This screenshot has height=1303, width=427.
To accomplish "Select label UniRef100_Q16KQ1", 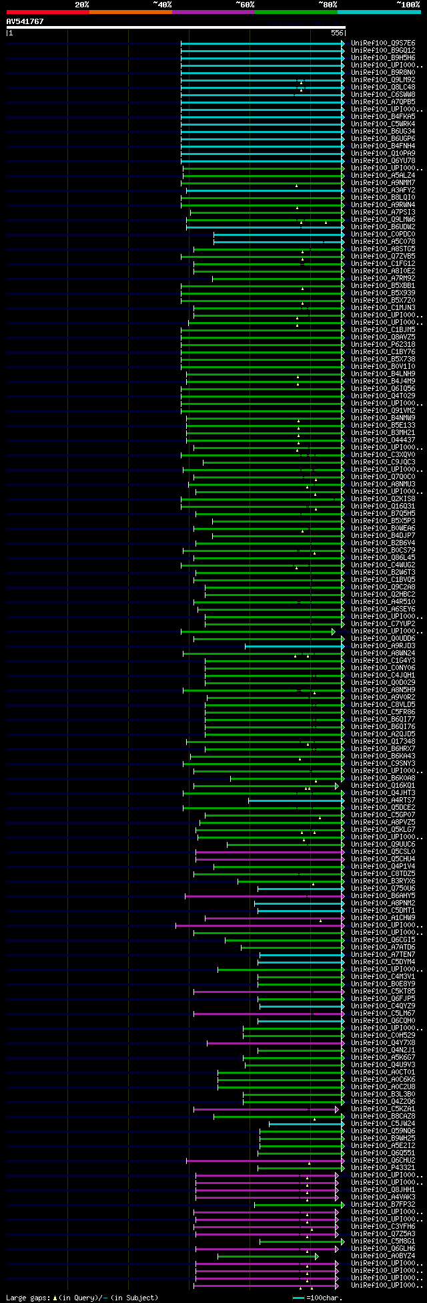I will 383,785.
